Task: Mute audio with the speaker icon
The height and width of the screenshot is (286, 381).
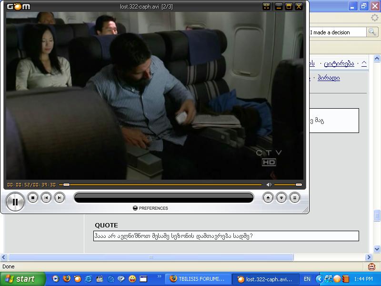Action: (x=269, y=185)
